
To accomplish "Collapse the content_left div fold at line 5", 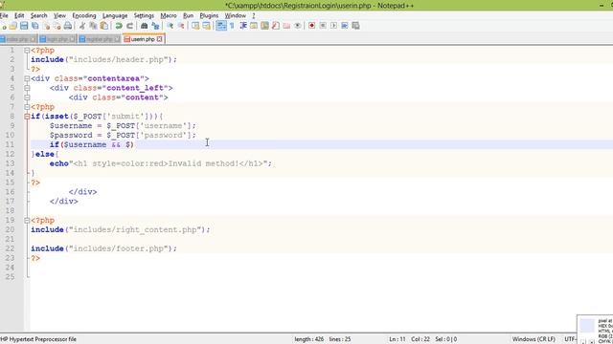I will pyautogui.click(x=27, y=88).
